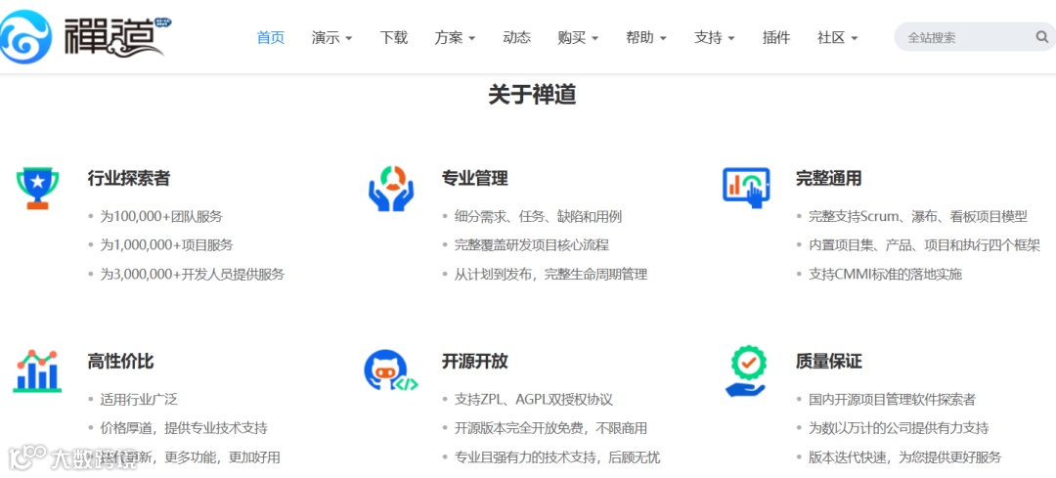Click the text 完整支持Scrum、瀑布、看板项目模型
The height and width of the screenshot is (478, 1056).
coord(918,217)
